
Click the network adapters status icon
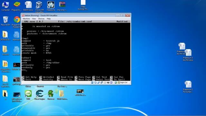coord(102,82)
